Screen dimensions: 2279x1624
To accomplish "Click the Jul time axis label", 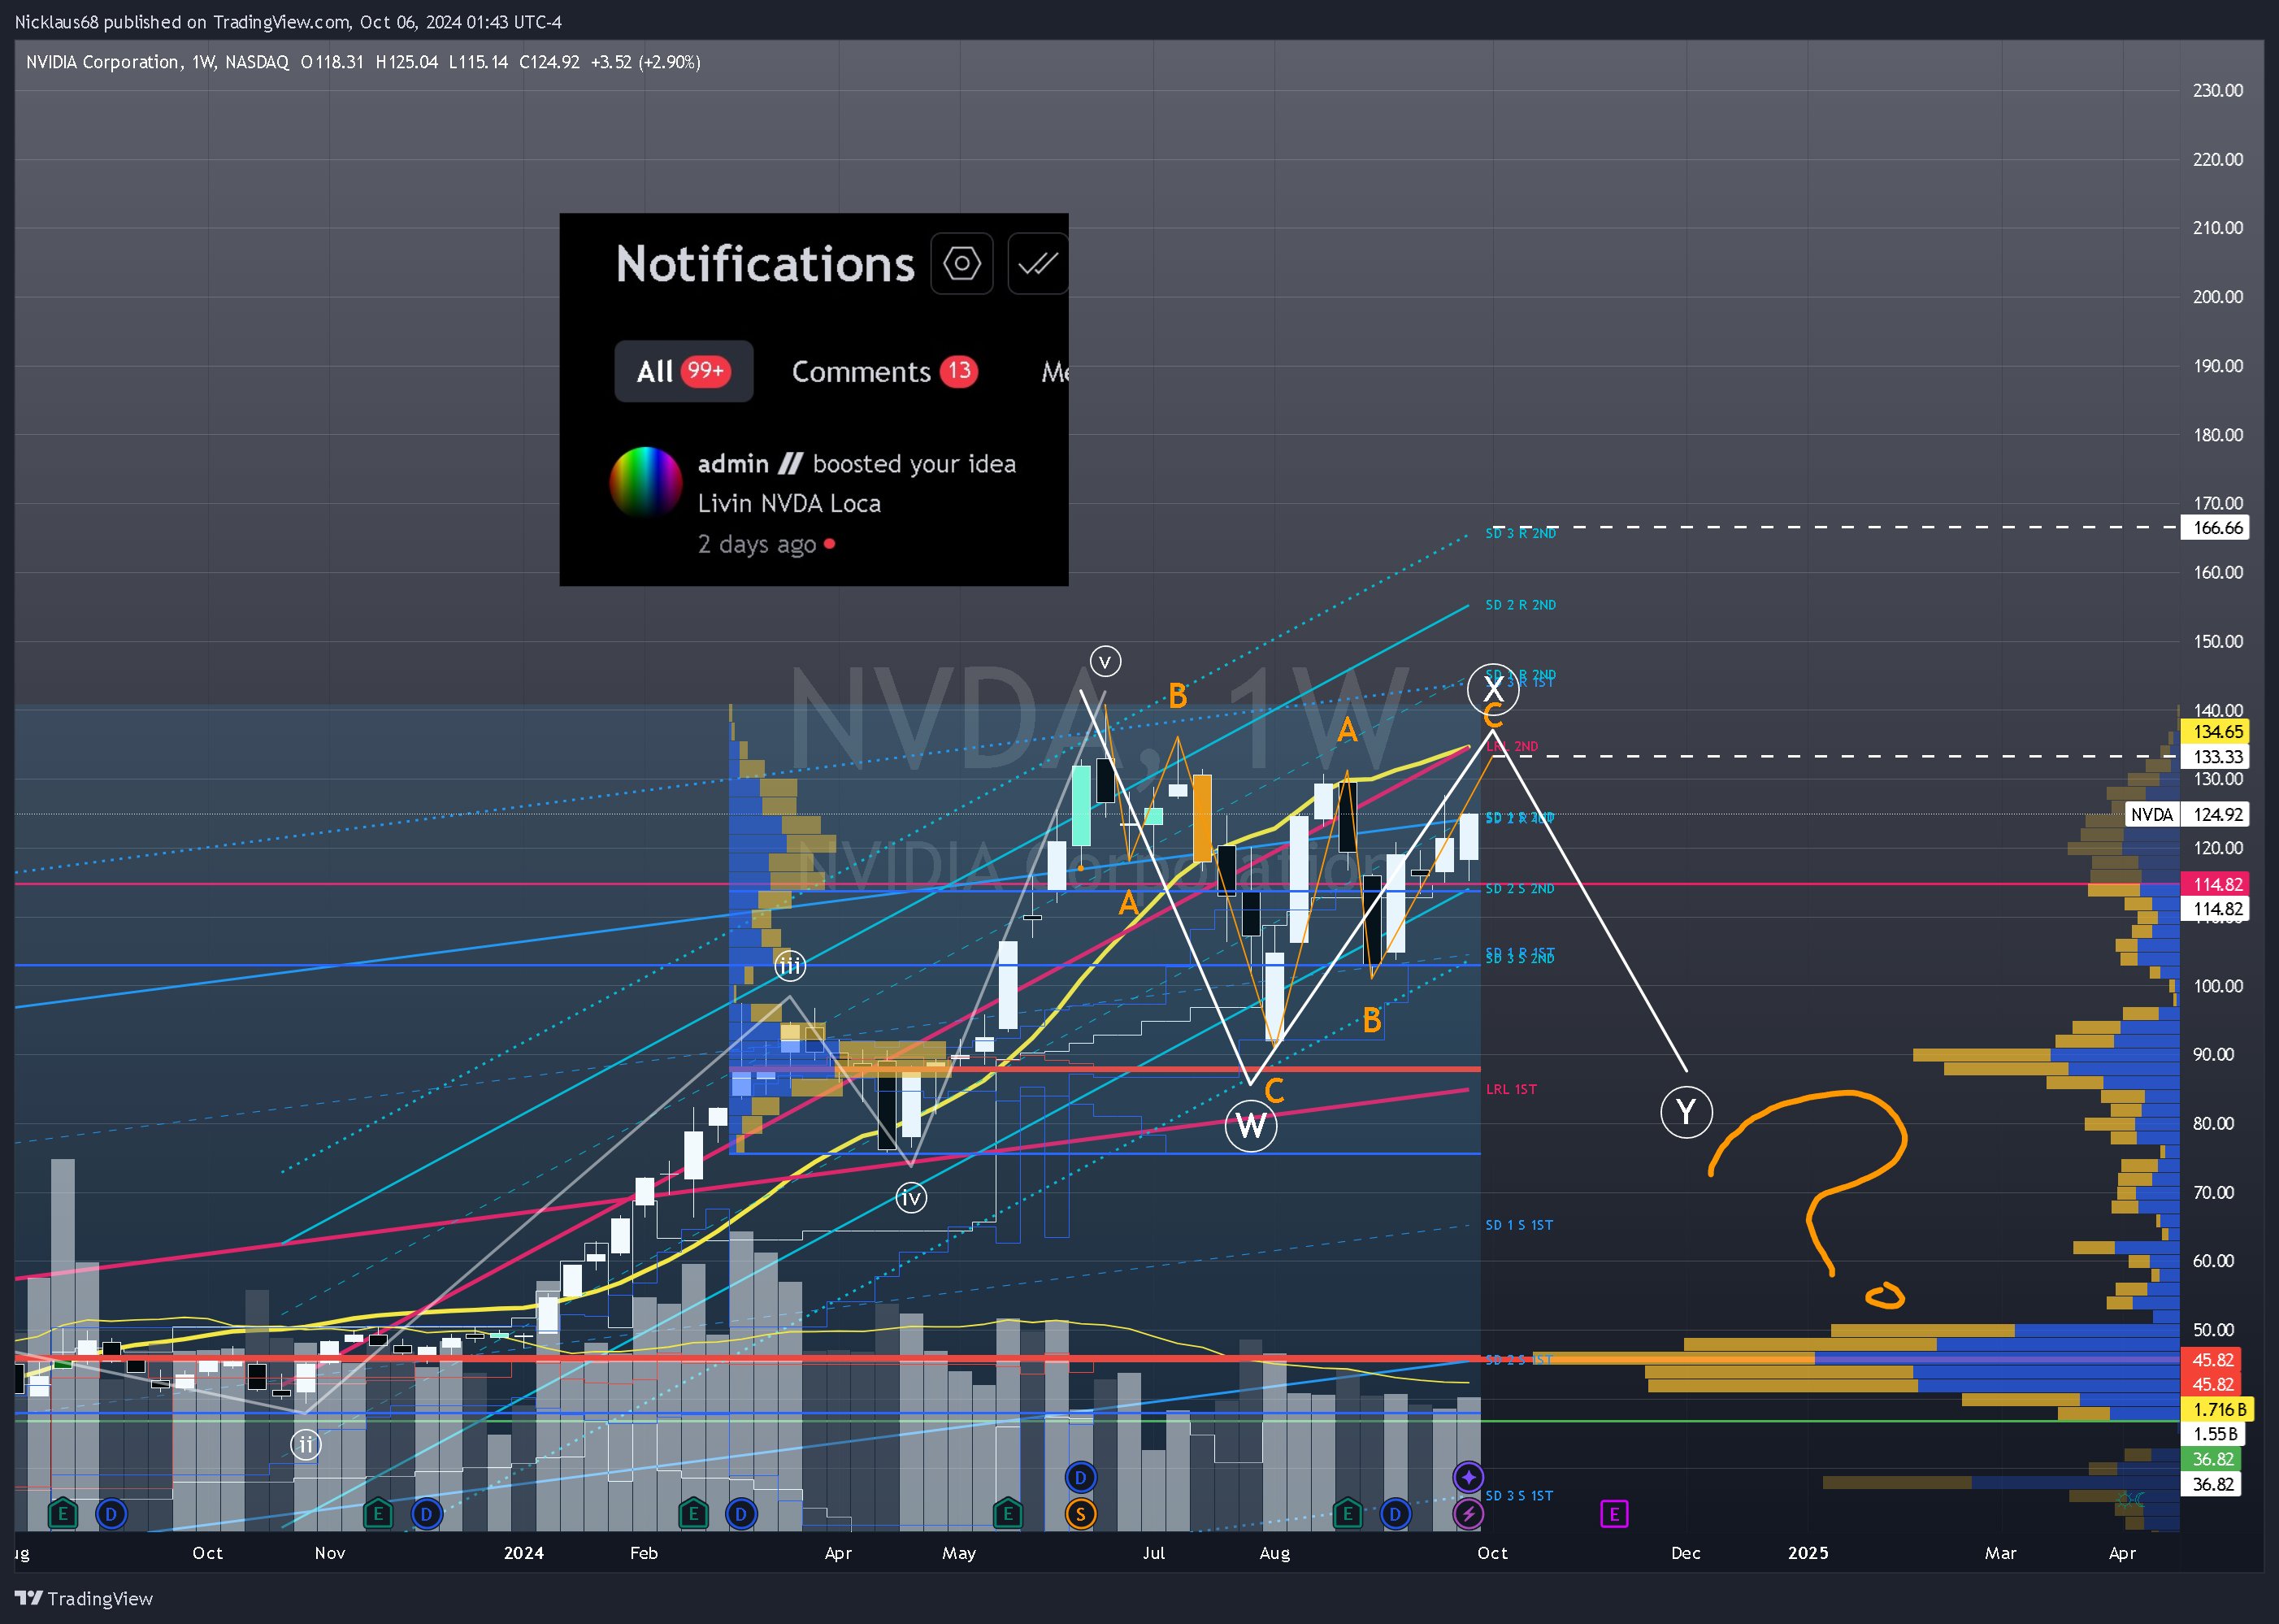I will [1153, 1553].
